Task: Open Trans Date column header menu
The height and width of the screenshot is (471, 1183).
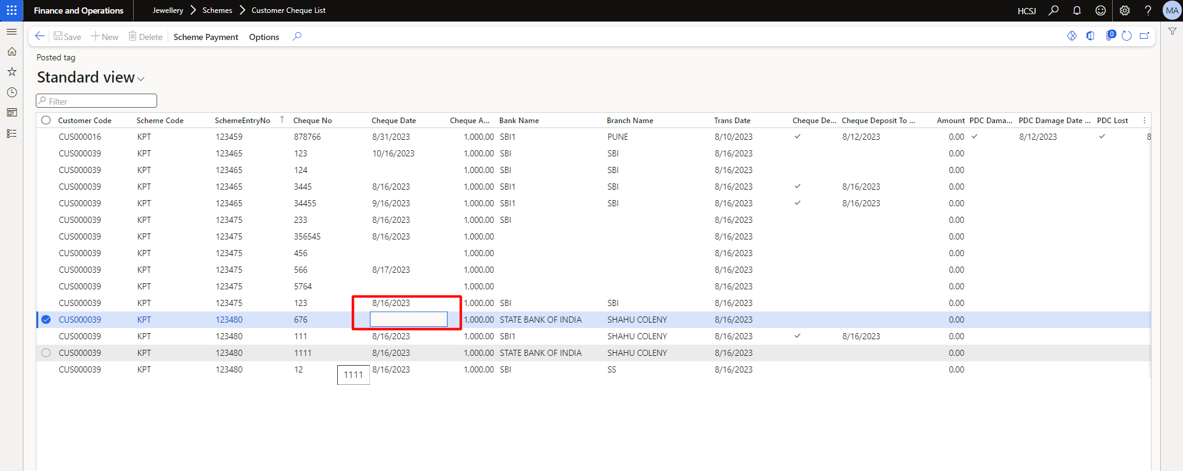Action: (732, 121)
